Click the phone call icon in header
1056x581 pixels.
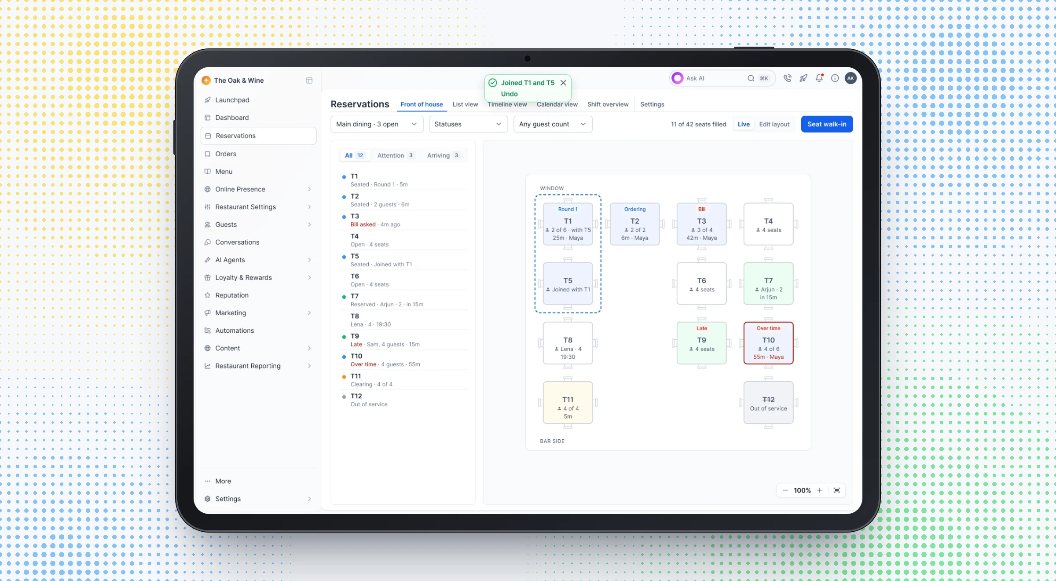787,78
